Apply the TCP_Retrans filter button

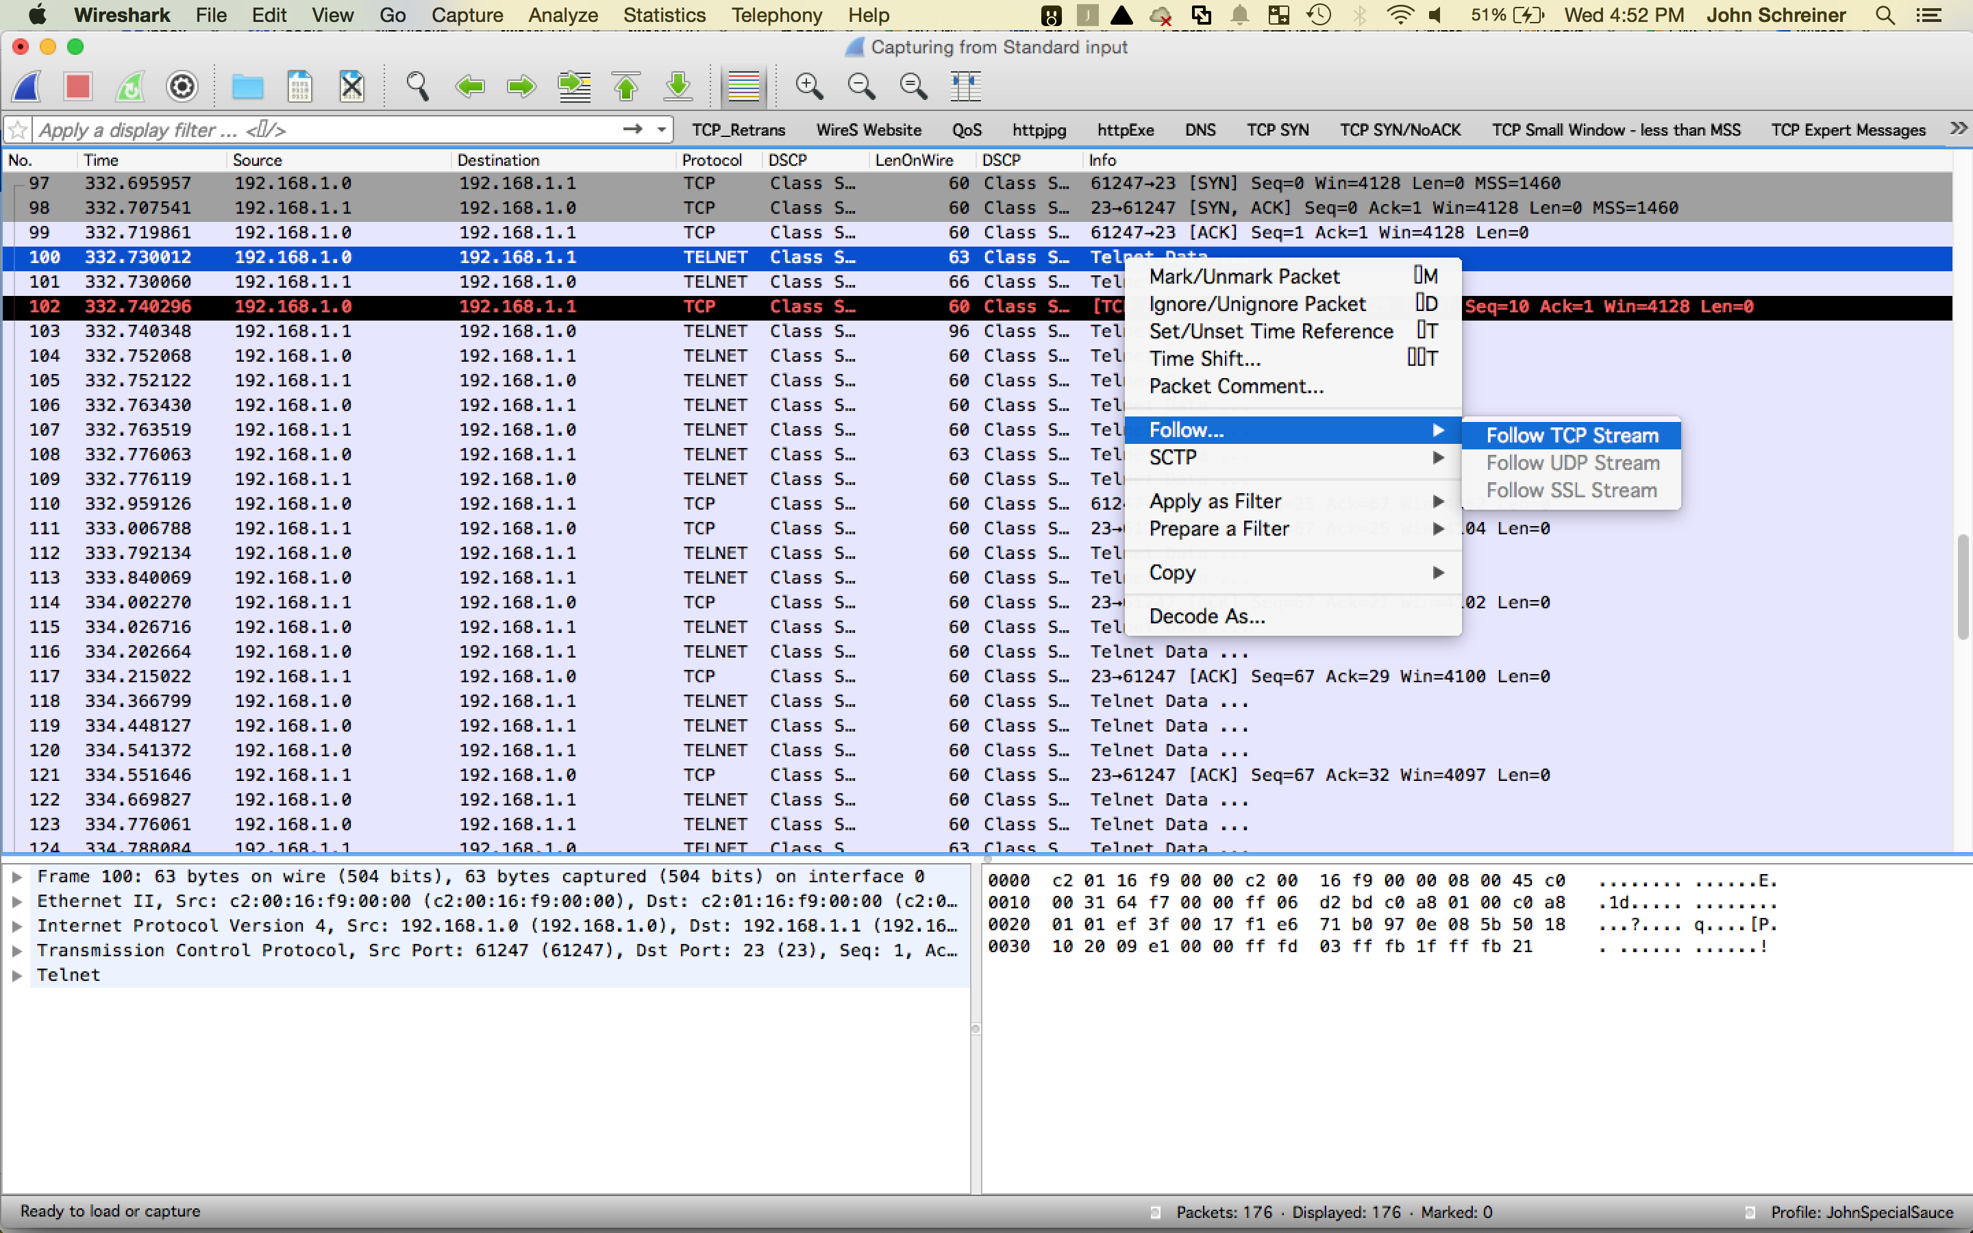point(739,129)
